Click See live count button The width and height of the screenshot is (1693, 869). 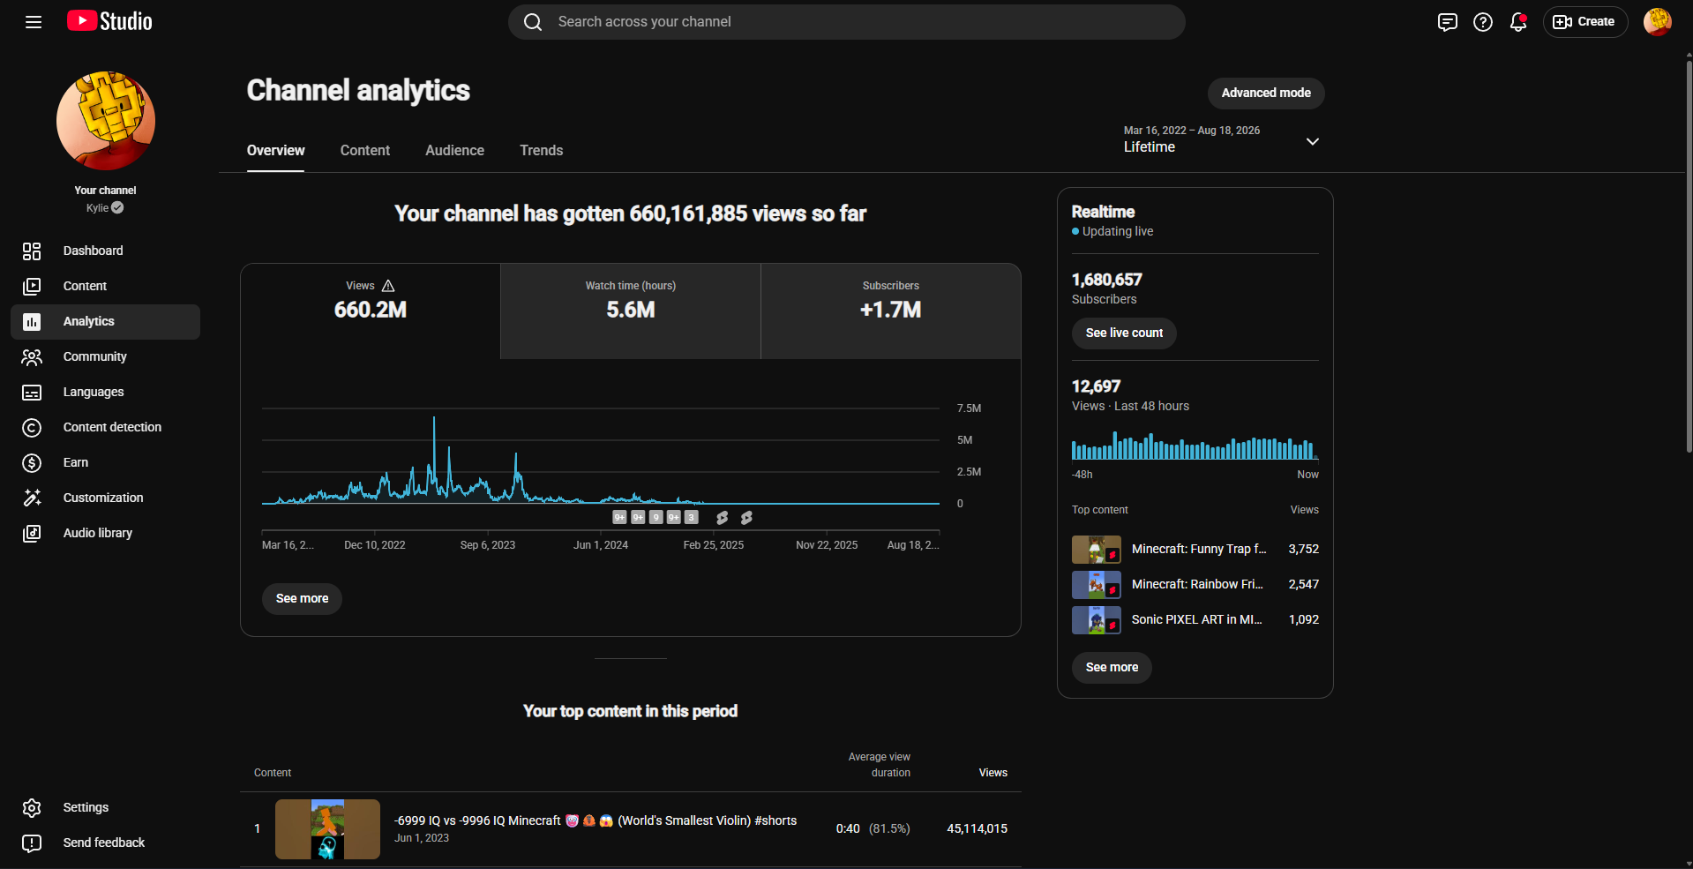1124,333
